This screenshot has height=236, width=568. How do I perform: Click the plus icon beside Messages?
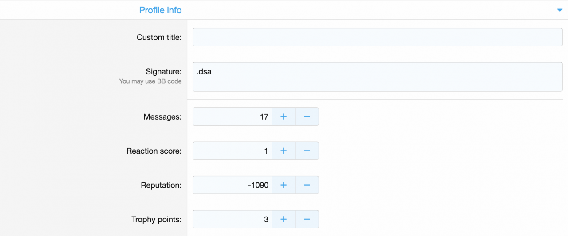coord(284,117)
